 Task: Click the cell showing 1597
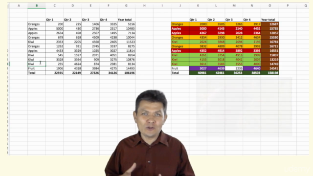click(72, 55)
